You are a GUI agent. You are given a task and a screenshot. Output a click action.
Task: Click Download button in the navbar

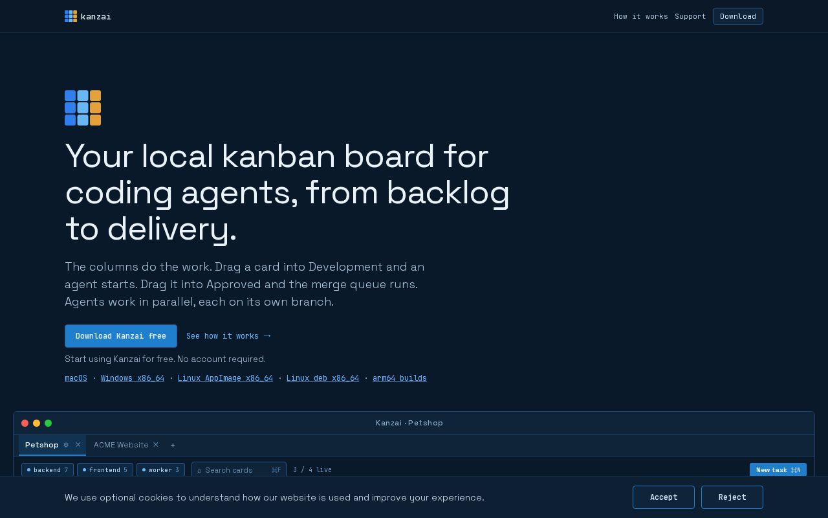pyautogui.click(x=738, y=16)
